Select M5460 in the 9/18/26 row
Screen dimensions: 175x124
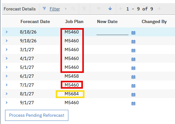pyautogui.click(x=72, y=41)
